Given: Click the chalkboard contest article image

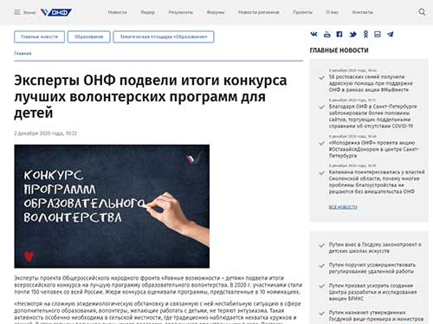Looking at the screenshot, I should (x=112, y=206).
